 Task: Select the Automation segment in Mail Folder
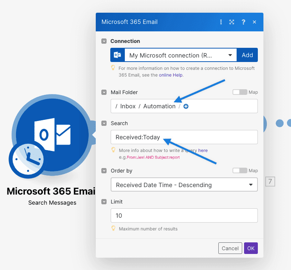coord(159,106)
